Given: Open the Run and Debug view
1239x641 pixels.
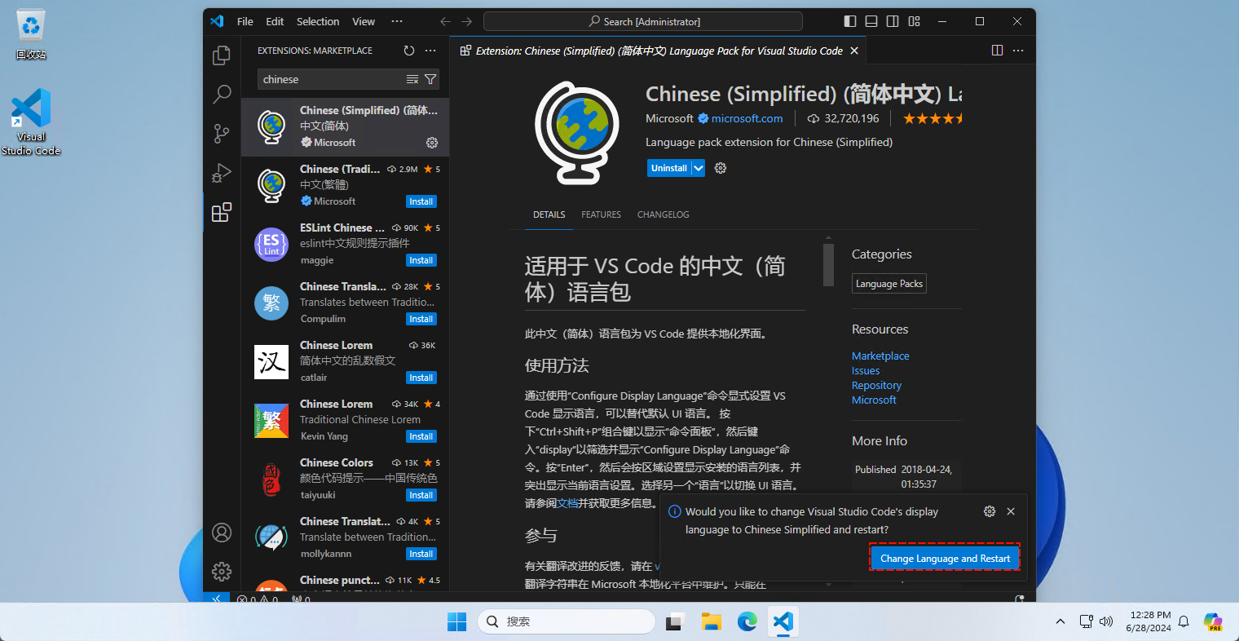Looking at the screenshot, I should point(221,173).
